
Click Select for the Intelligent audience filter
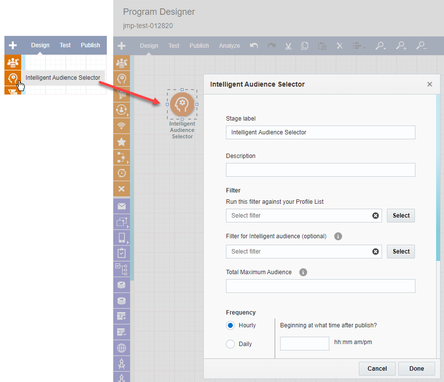pyautogui.click(x=401, y=252)
